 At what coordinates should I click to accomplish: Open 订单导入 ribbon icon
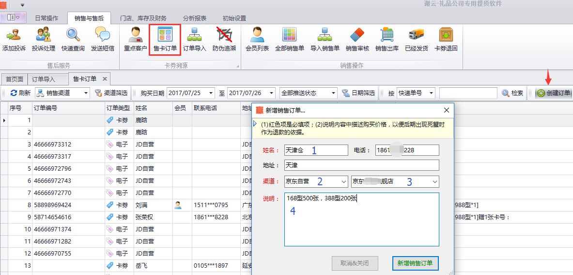coord(194,39)
